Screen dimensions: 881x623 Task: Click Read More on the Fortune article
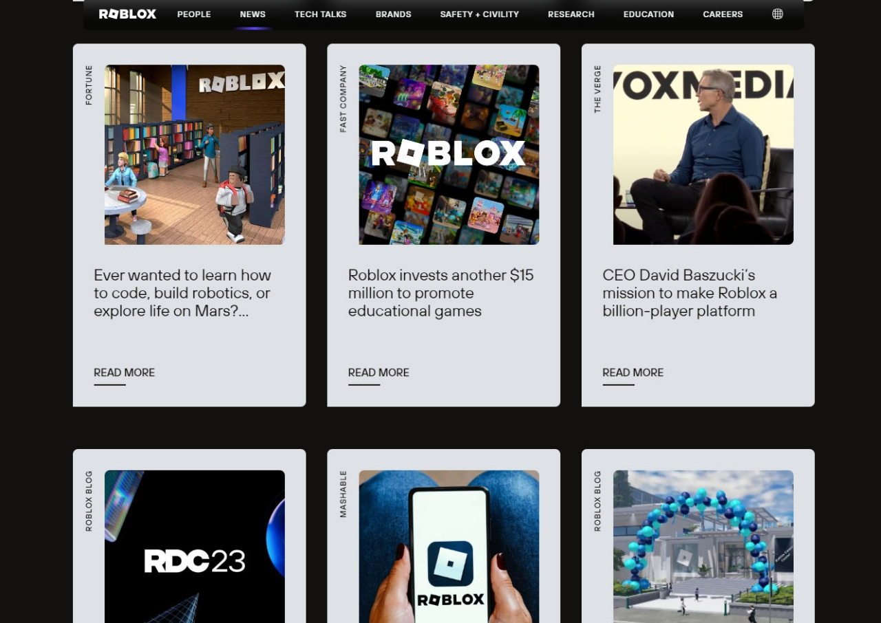125,373
